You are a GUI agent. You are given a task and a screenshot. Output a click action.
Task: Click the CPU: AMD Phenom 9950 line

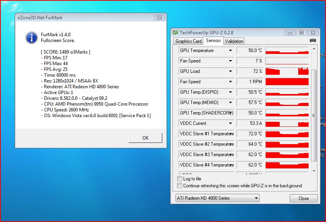coord(95,104)
